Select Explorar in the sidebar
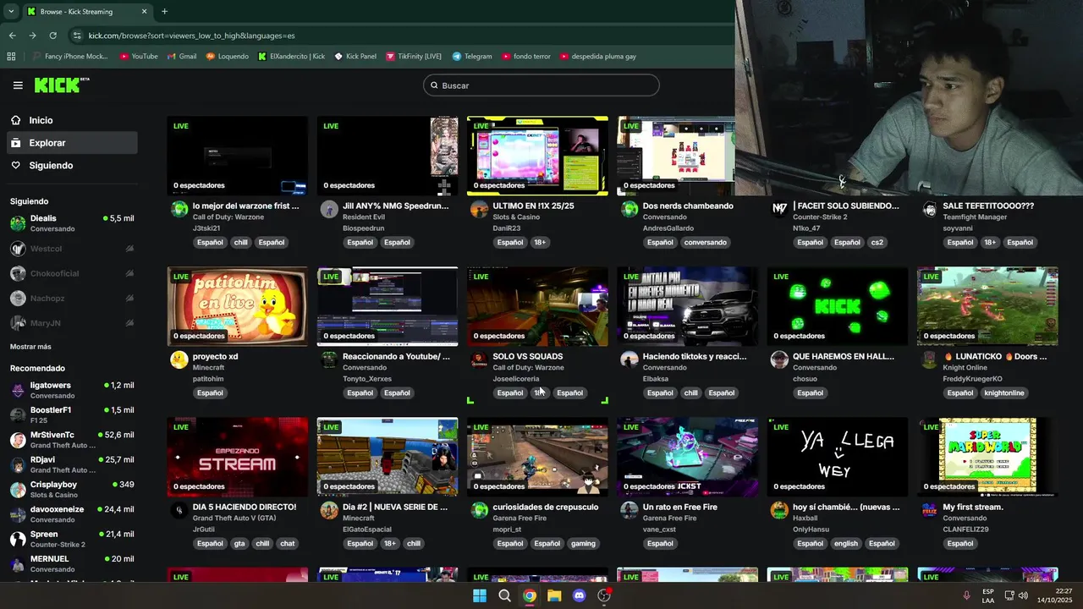1083x609 pixels. (x=72, y=143)
